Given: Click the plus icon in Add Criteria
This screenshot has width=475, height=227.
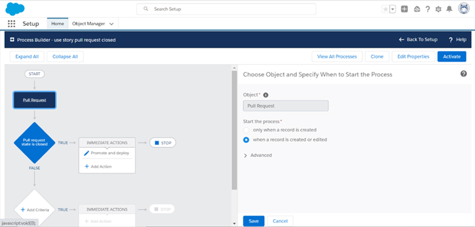Looking at the screenshot, I should click(23, 210).
